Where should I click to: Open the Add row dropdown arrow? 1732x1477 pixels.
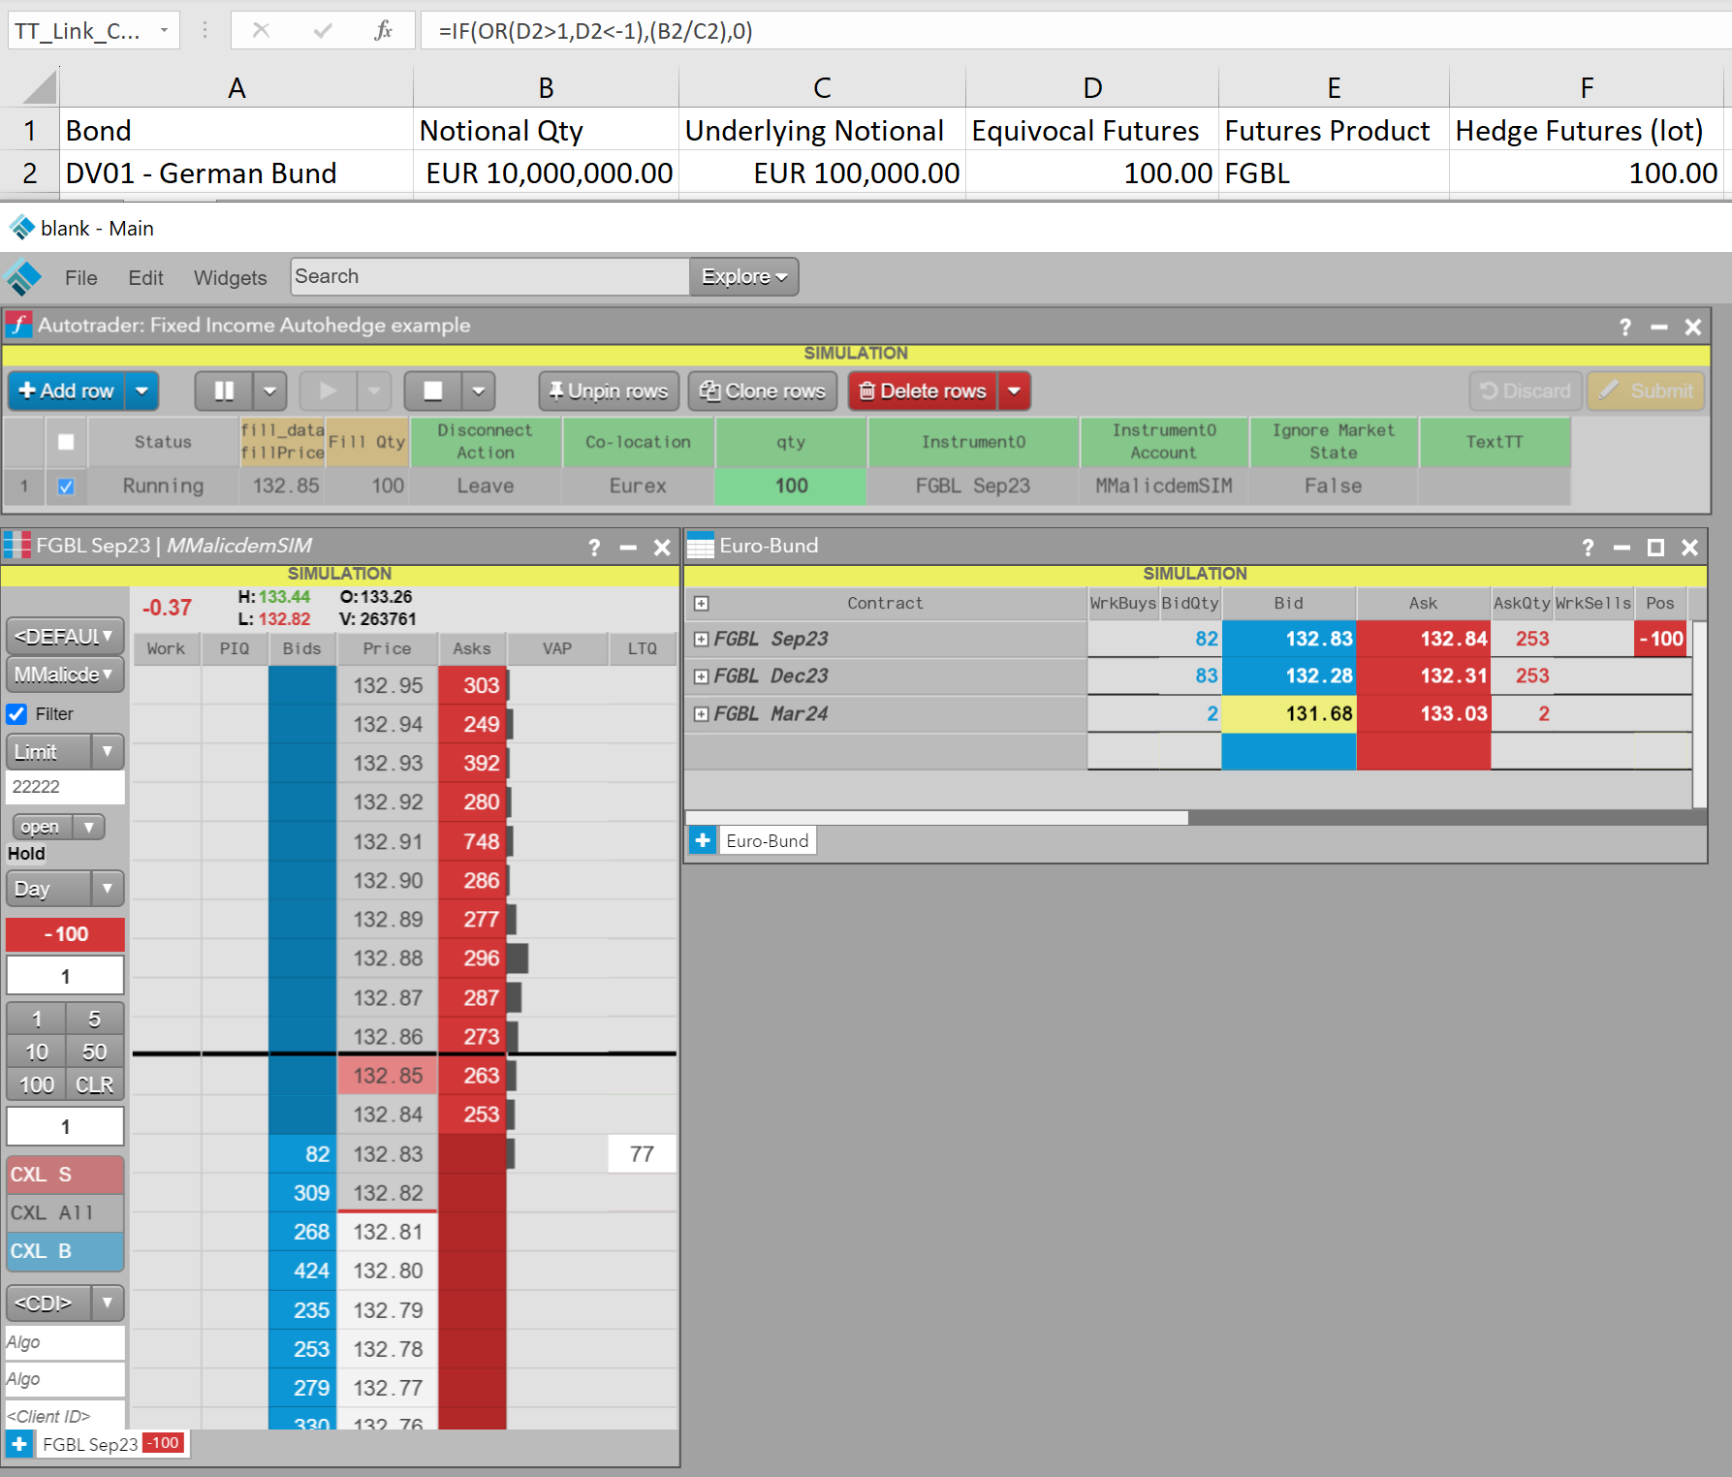pyautogui.click(x=142, y=392)
